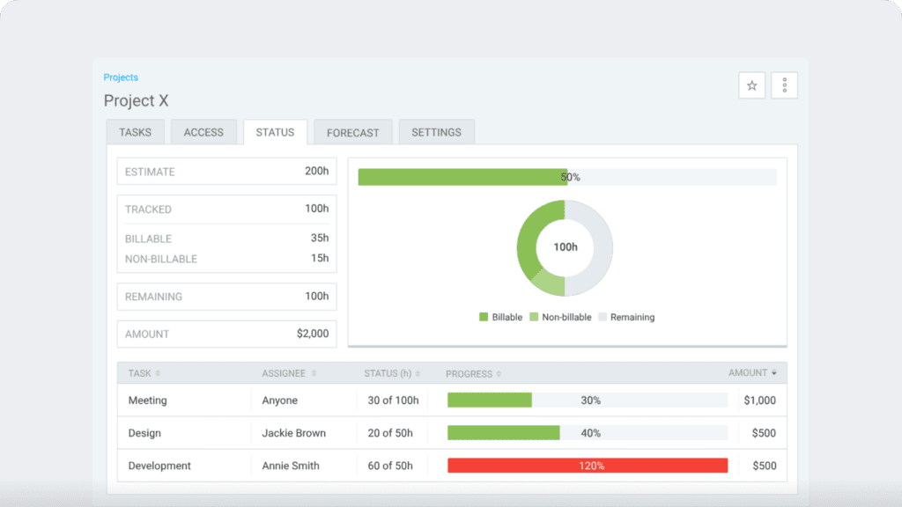Screen dimensions: 902x507
Task: Open the ACCESS tab
Action: (203, 131)
